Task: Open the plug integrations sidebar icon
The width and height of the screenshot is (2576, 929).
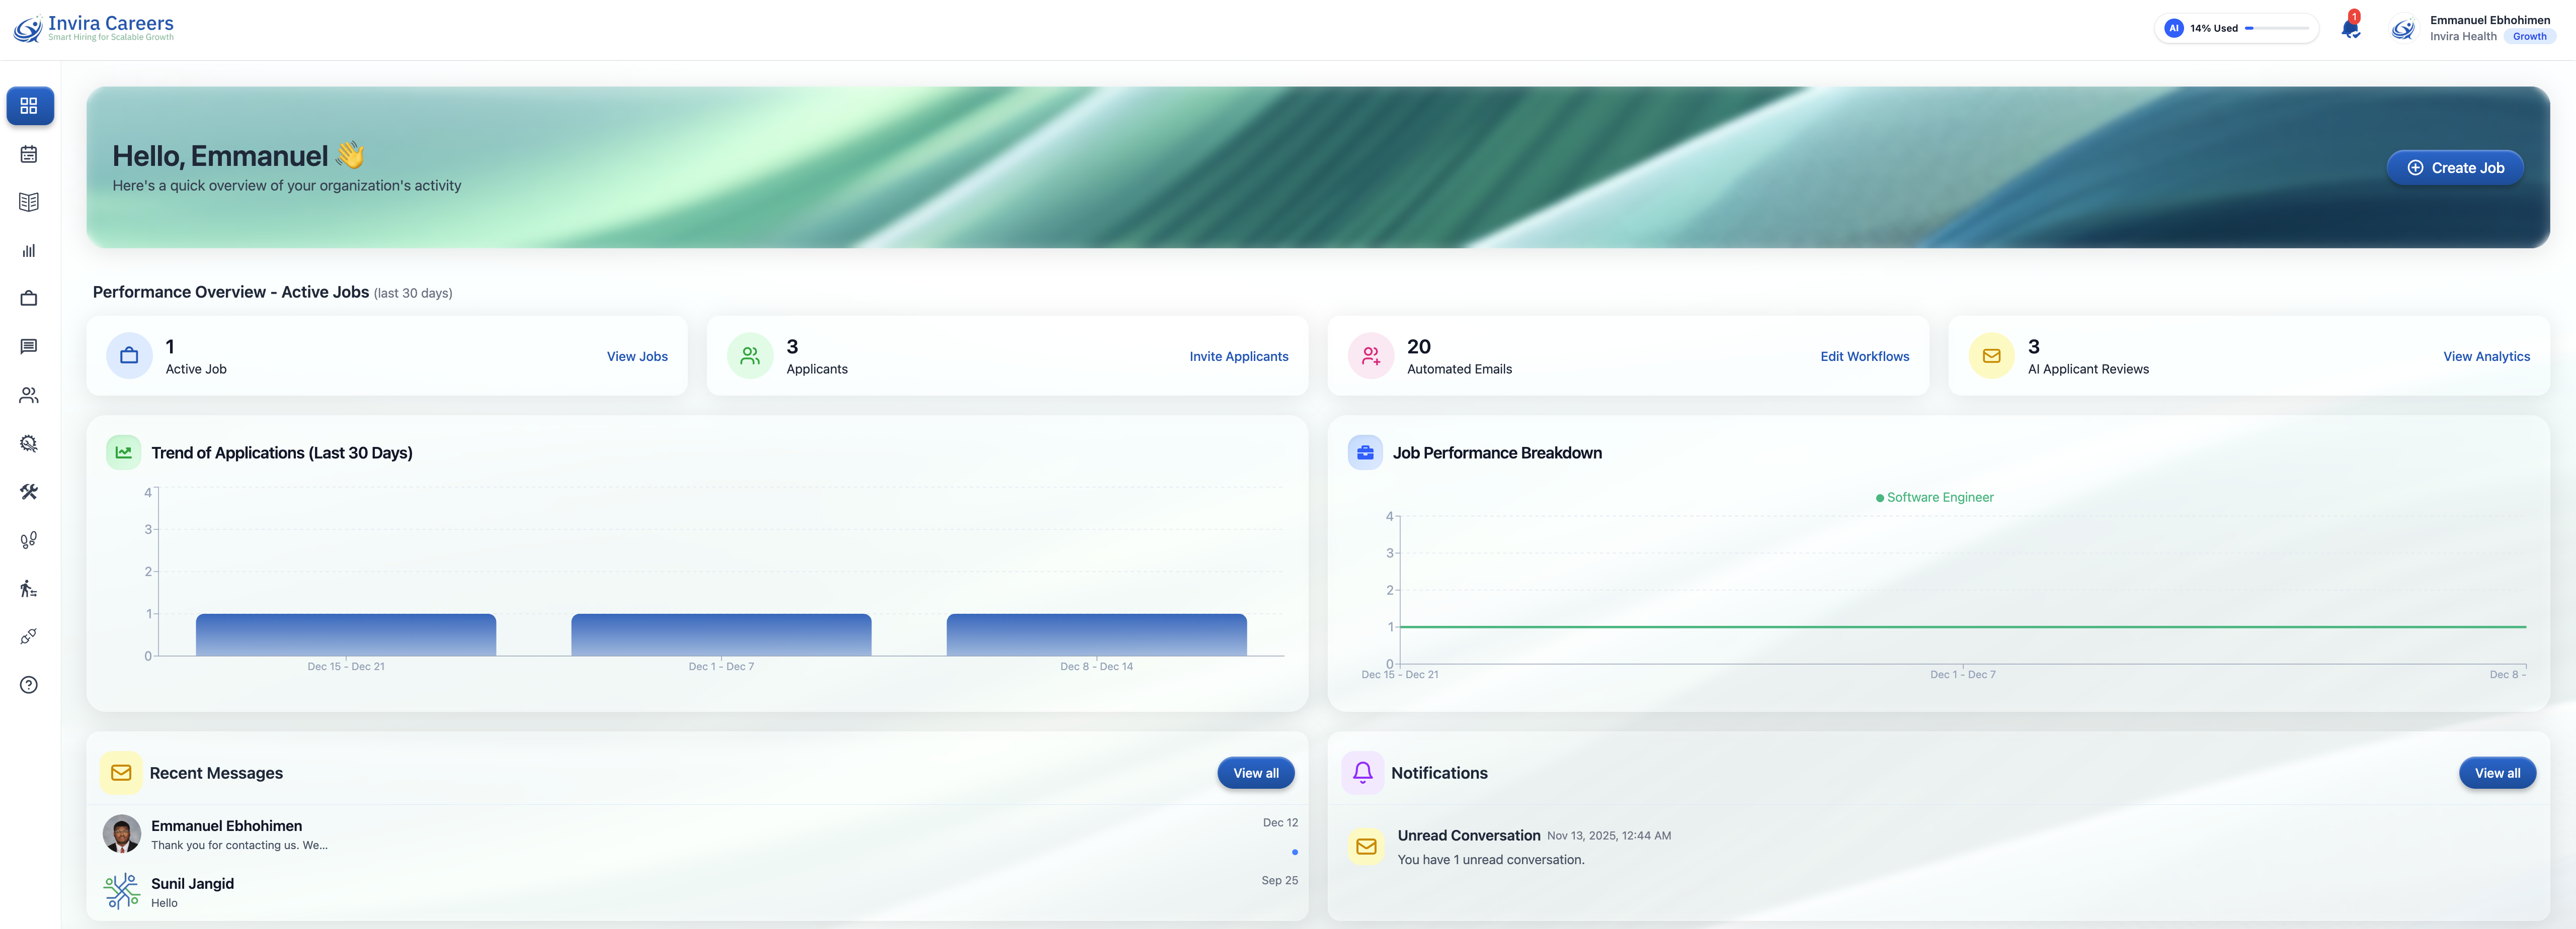Action: [29, 636]
